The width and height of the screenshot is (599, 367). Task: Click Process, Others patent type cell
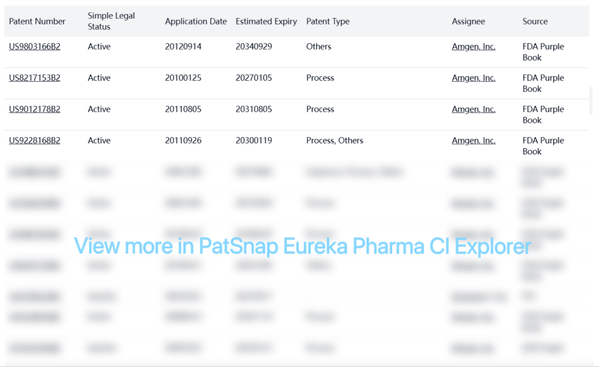tap(335, 140)
